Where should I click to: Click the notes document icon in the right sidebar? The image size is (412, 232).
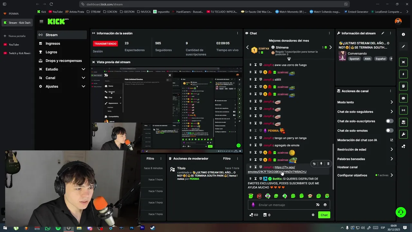tap(403, 86)
